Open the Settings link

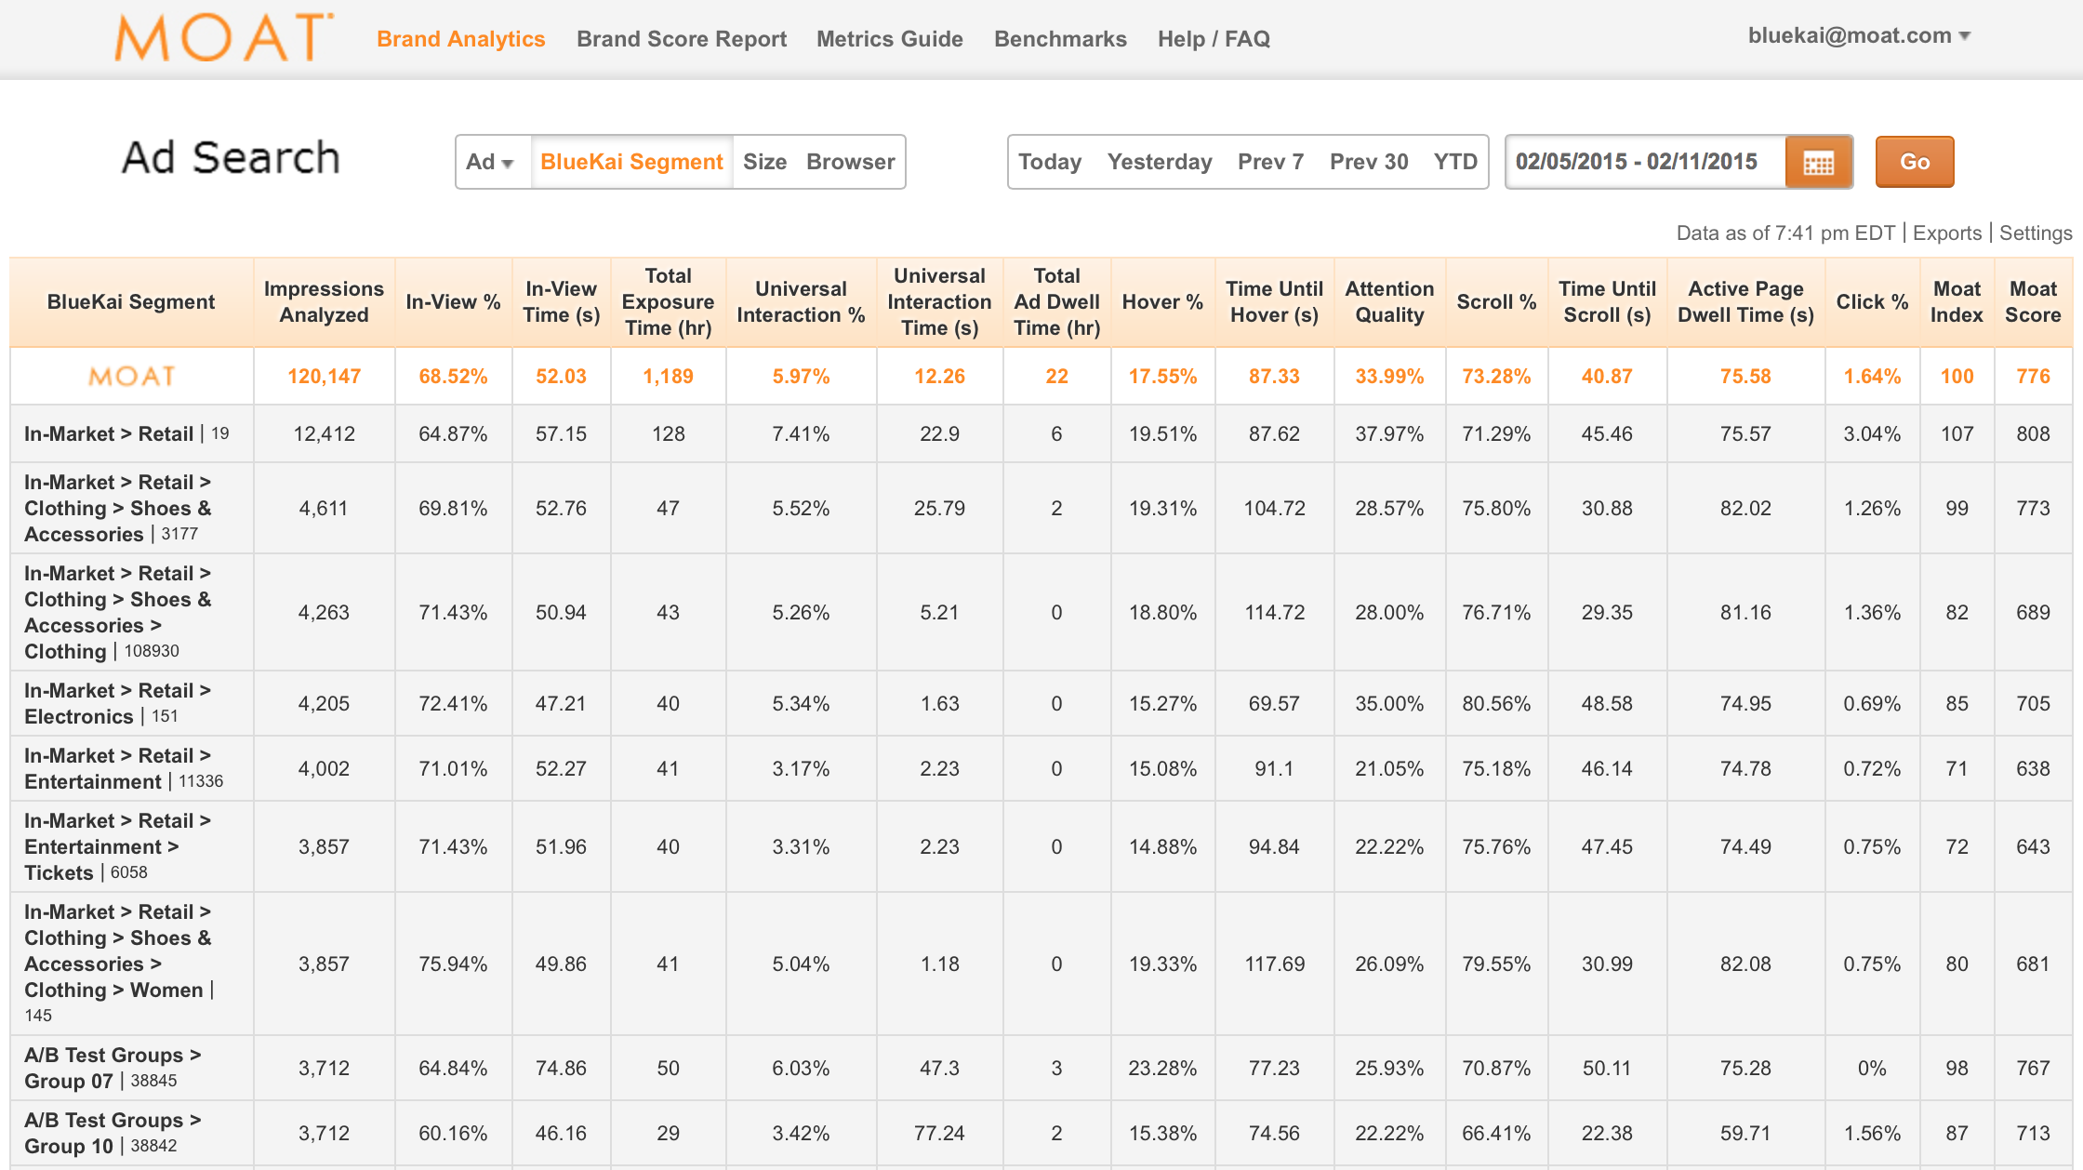click(2035, 233)
